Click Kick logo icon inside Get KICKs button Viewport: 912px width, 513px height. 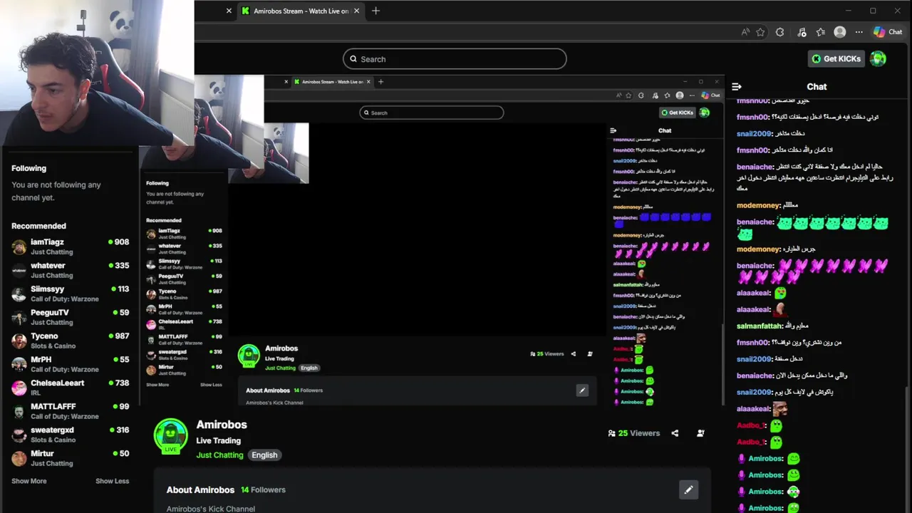[x=817, y=59]
